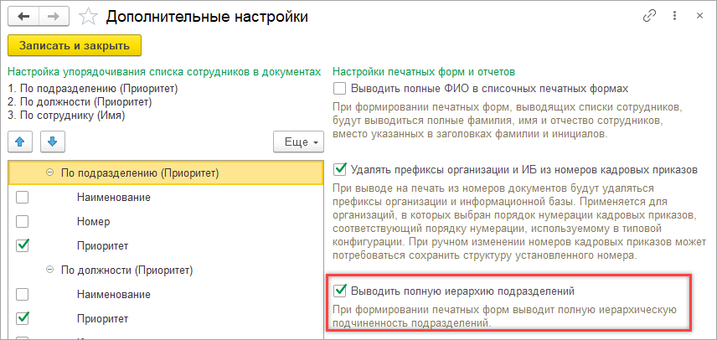Screen dimensions: 717x340
Task: Close the Дополнительные настройки form
Action: tap(699, 17)
